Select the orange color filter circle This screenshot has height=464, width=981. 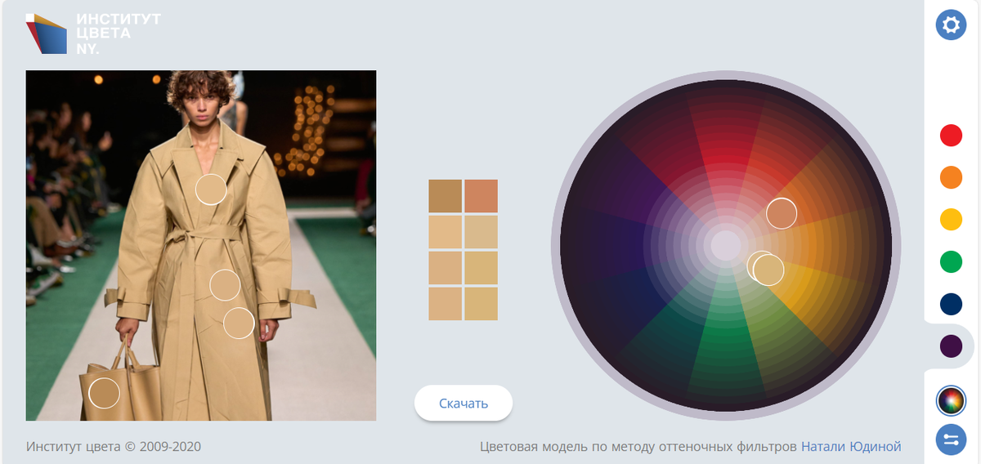tap(951, 177)
